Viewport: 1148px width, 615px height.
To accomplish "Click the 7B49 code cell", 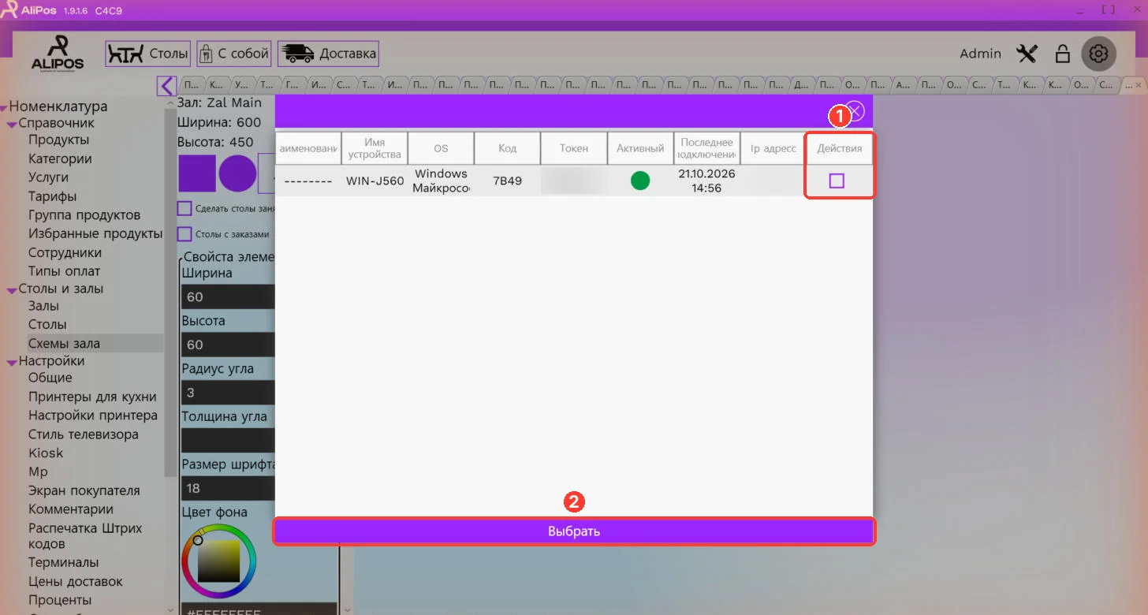I will [x=507, y=181].
